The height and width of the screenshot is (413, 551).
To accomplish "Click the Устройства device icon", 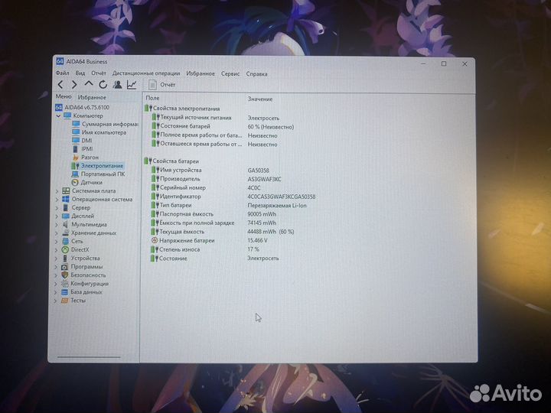I will click(65, 259).
